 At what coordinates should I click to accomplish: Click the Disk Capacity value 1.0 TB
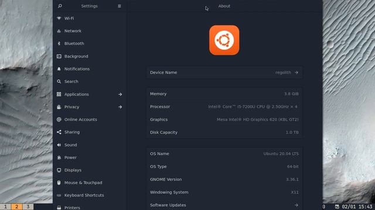point(292,132)
